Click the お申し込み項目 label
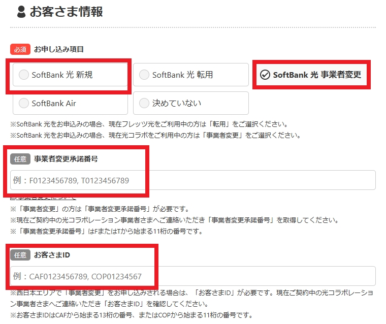The height and width of the screenshot is (324, 386). [x=59, y=49]
